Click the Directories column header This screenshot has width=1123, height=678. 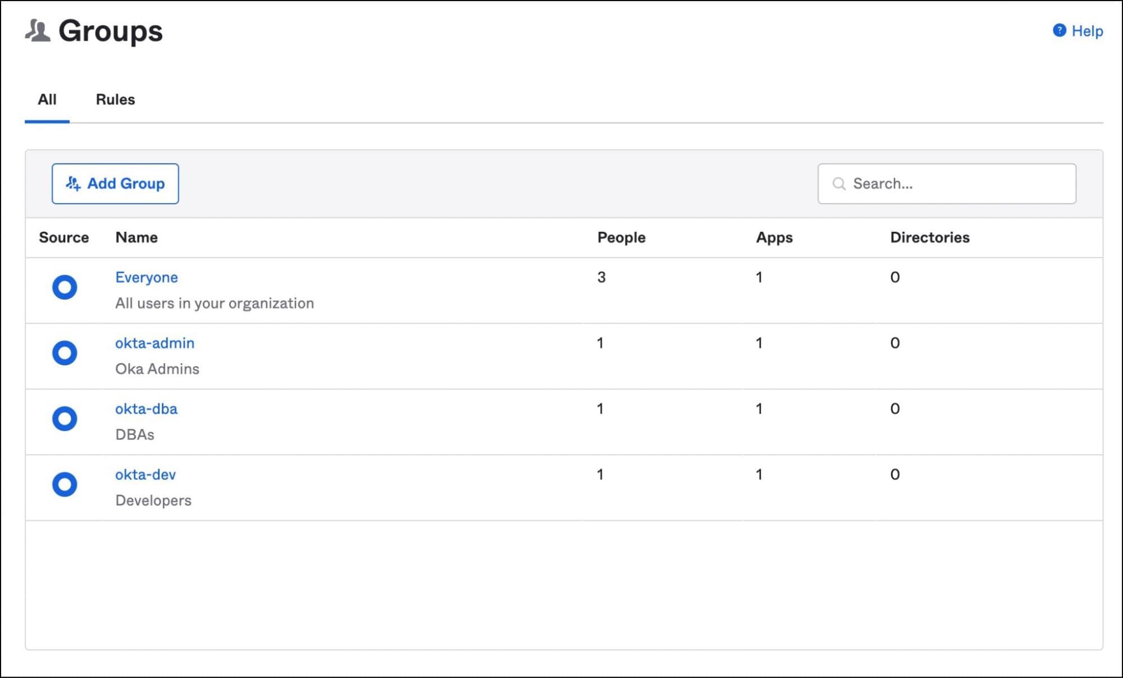[929, 237]
